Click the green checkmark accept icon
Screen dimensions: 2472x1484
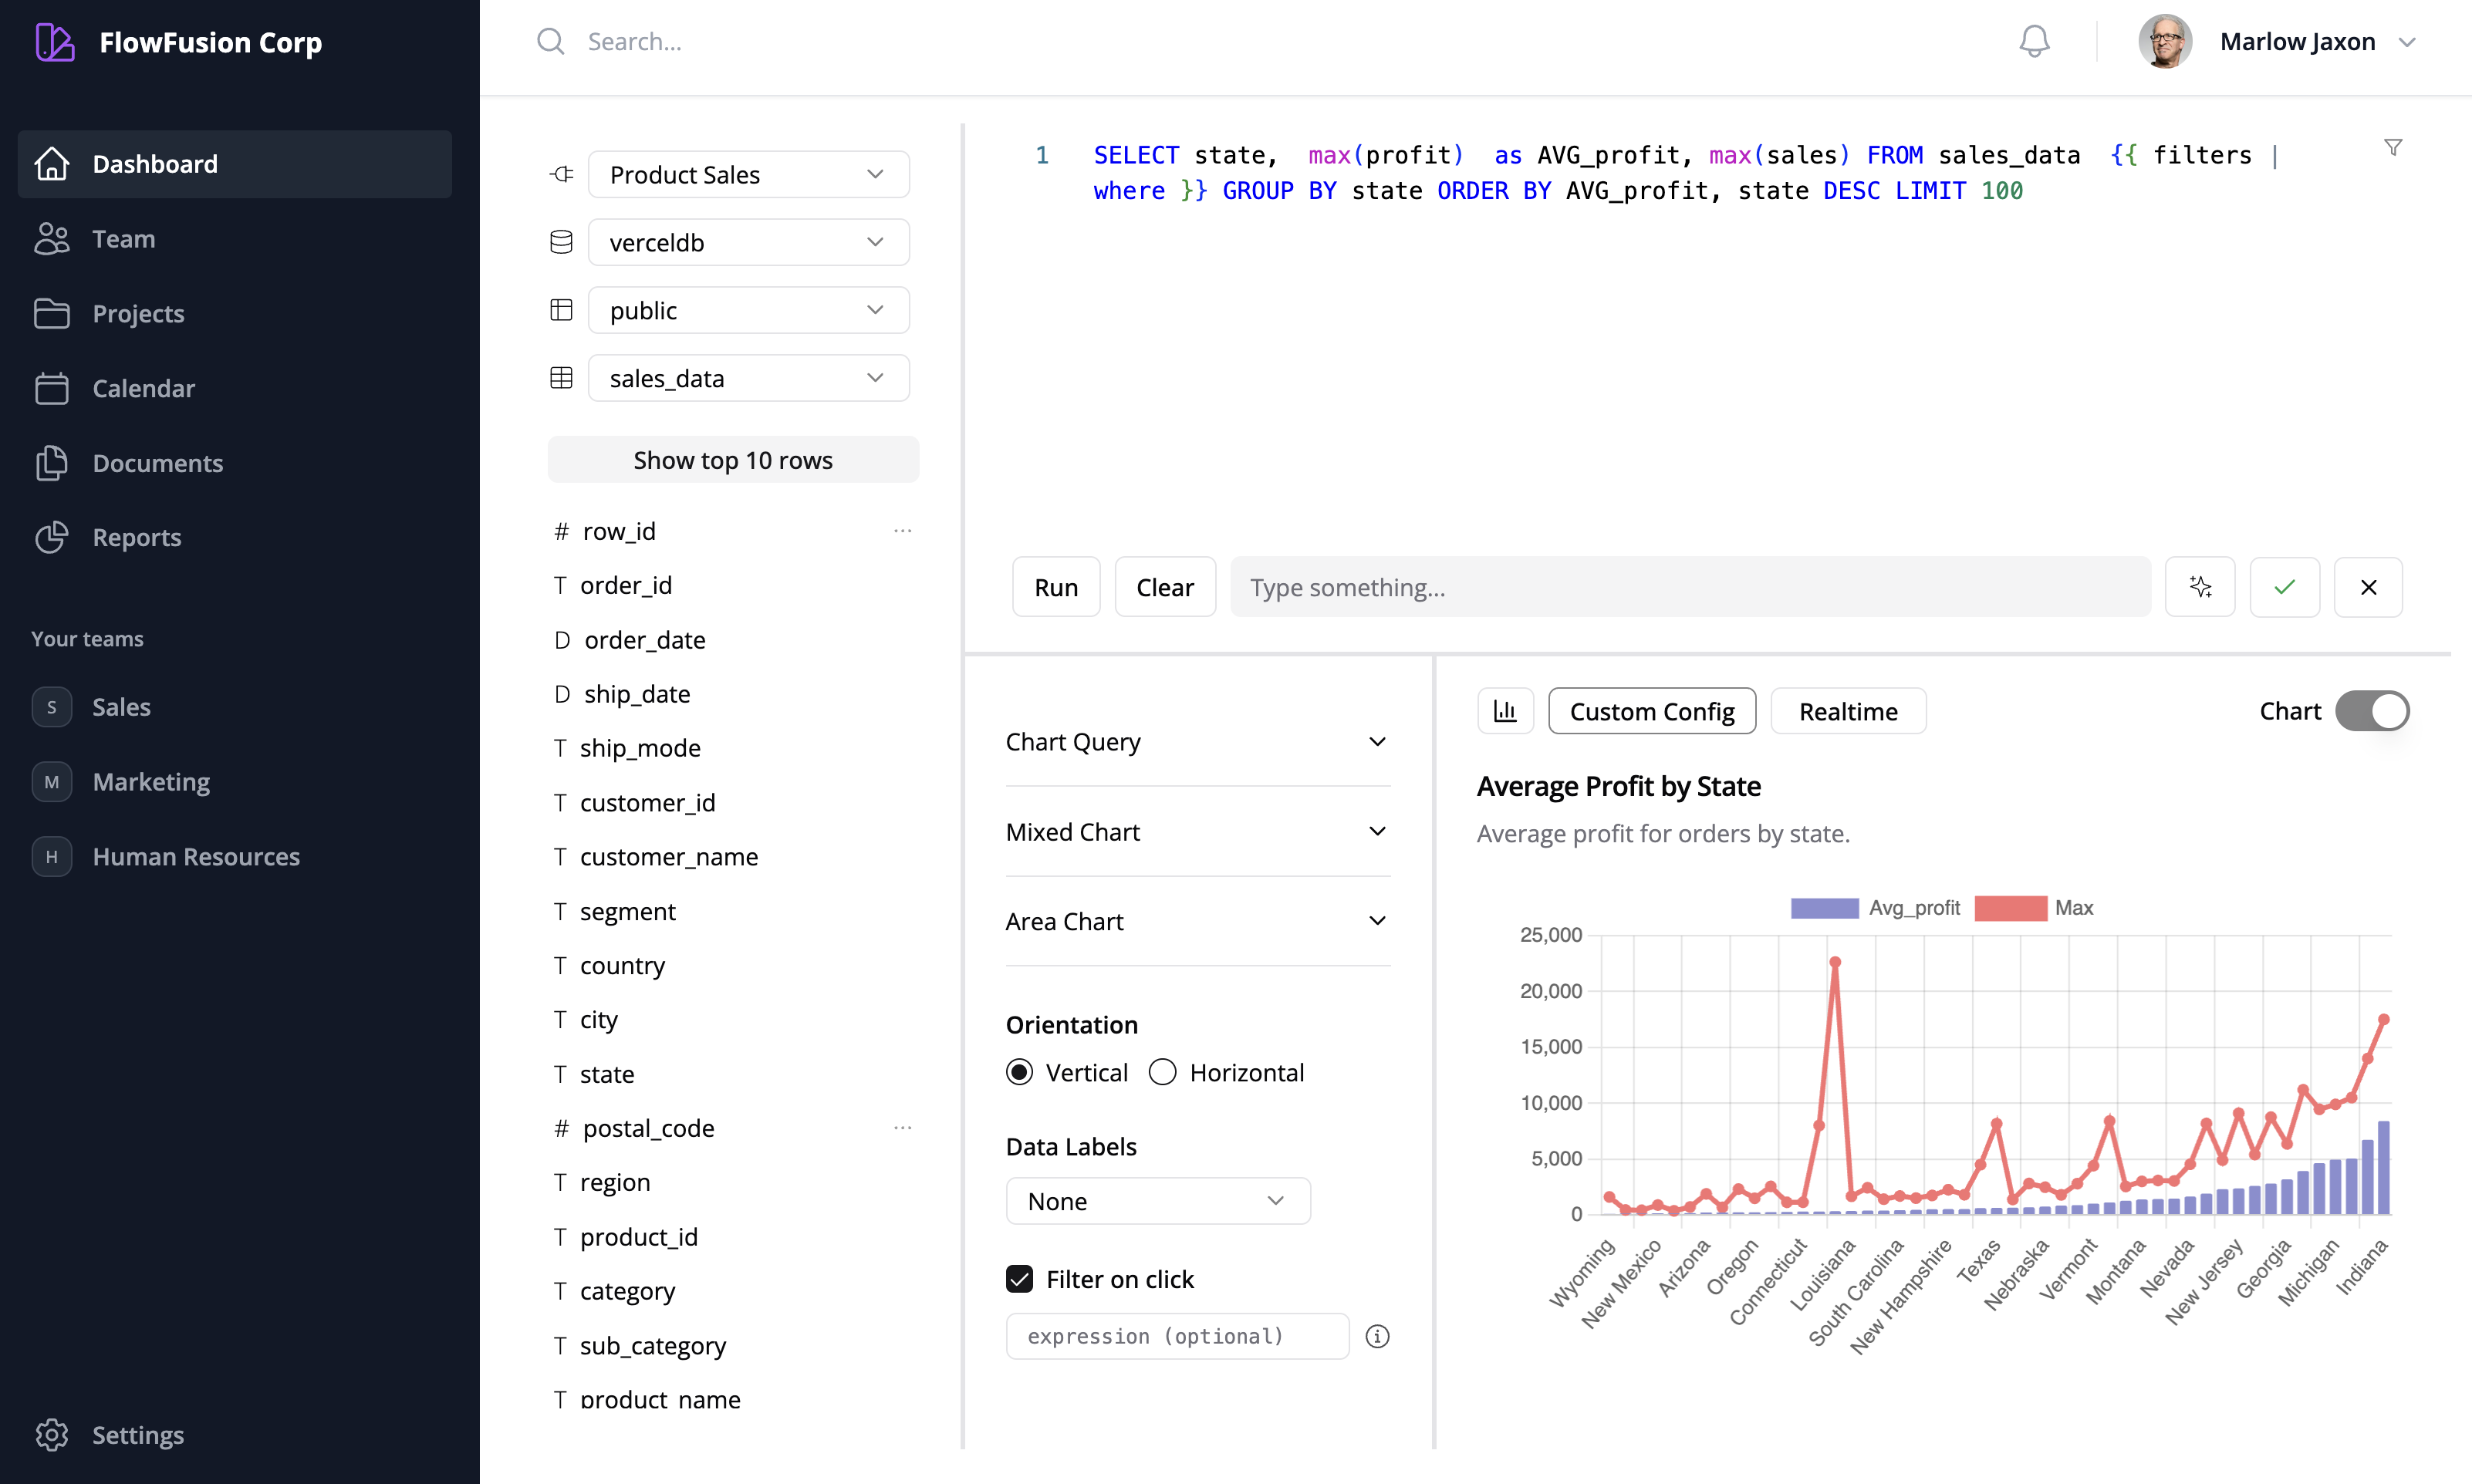pyautogui.click(x=2284, y=587)
